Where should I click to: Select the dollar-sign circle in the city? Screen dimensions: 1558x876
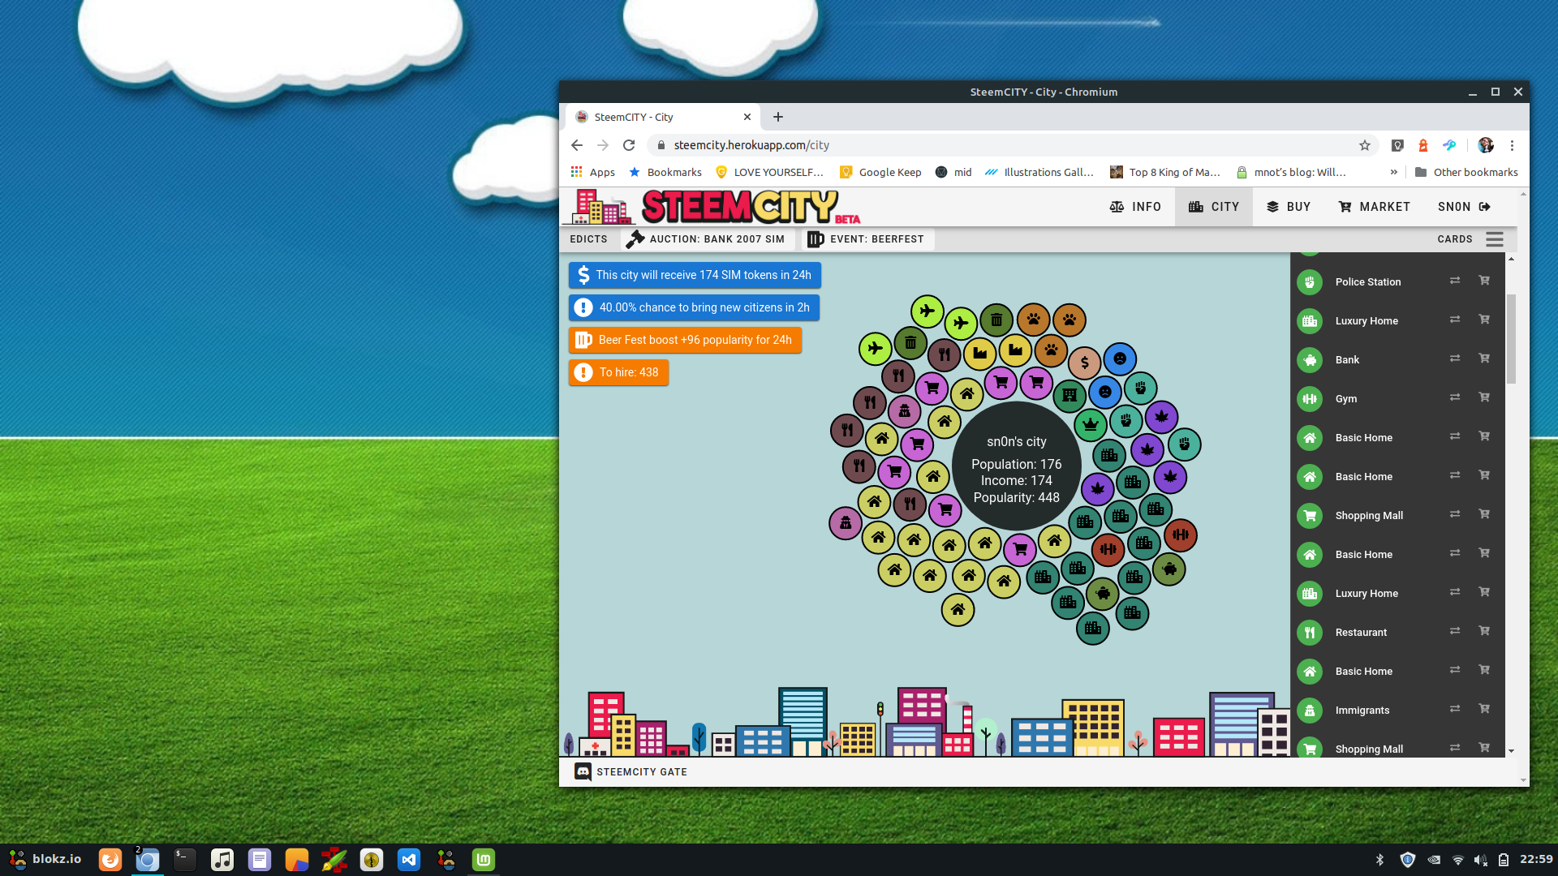click(1084, 363)
